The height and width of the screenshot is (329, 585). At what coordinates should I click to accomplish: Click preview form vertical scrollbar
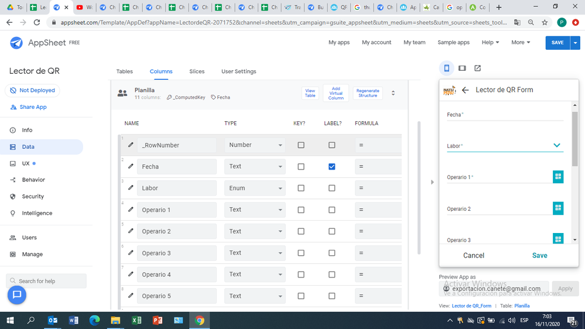pos(574,139)
